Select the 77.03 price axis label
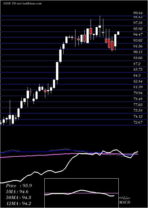This screenshot has height=208, width=148. (x=138, y=105)
